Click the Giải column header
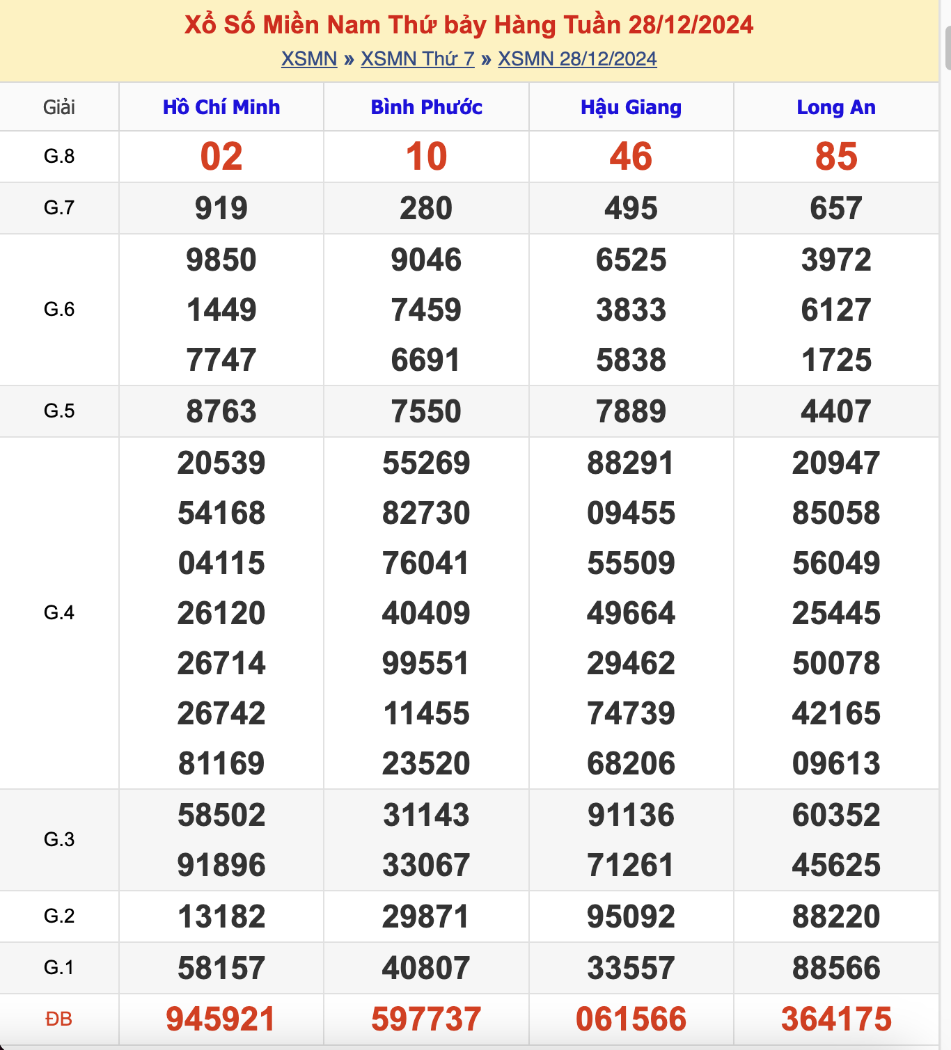 coord(59,107)
